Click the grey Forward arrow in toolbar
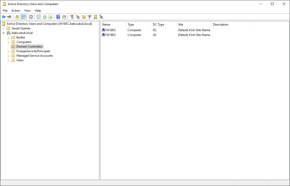290x186 pixels. pos(9,17)
